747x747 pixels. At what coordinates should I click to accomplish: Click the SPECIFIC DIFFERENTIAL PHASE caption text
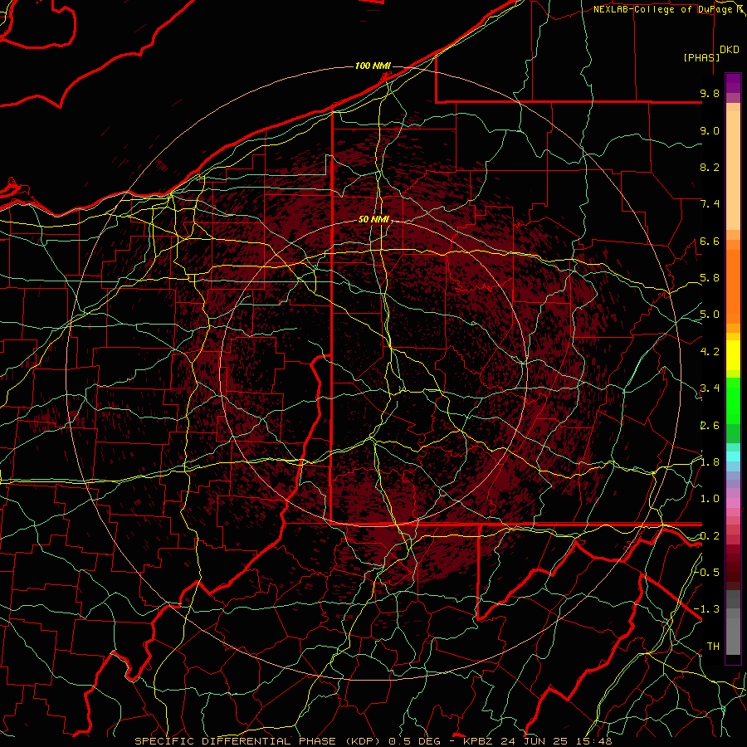(236, 741)
